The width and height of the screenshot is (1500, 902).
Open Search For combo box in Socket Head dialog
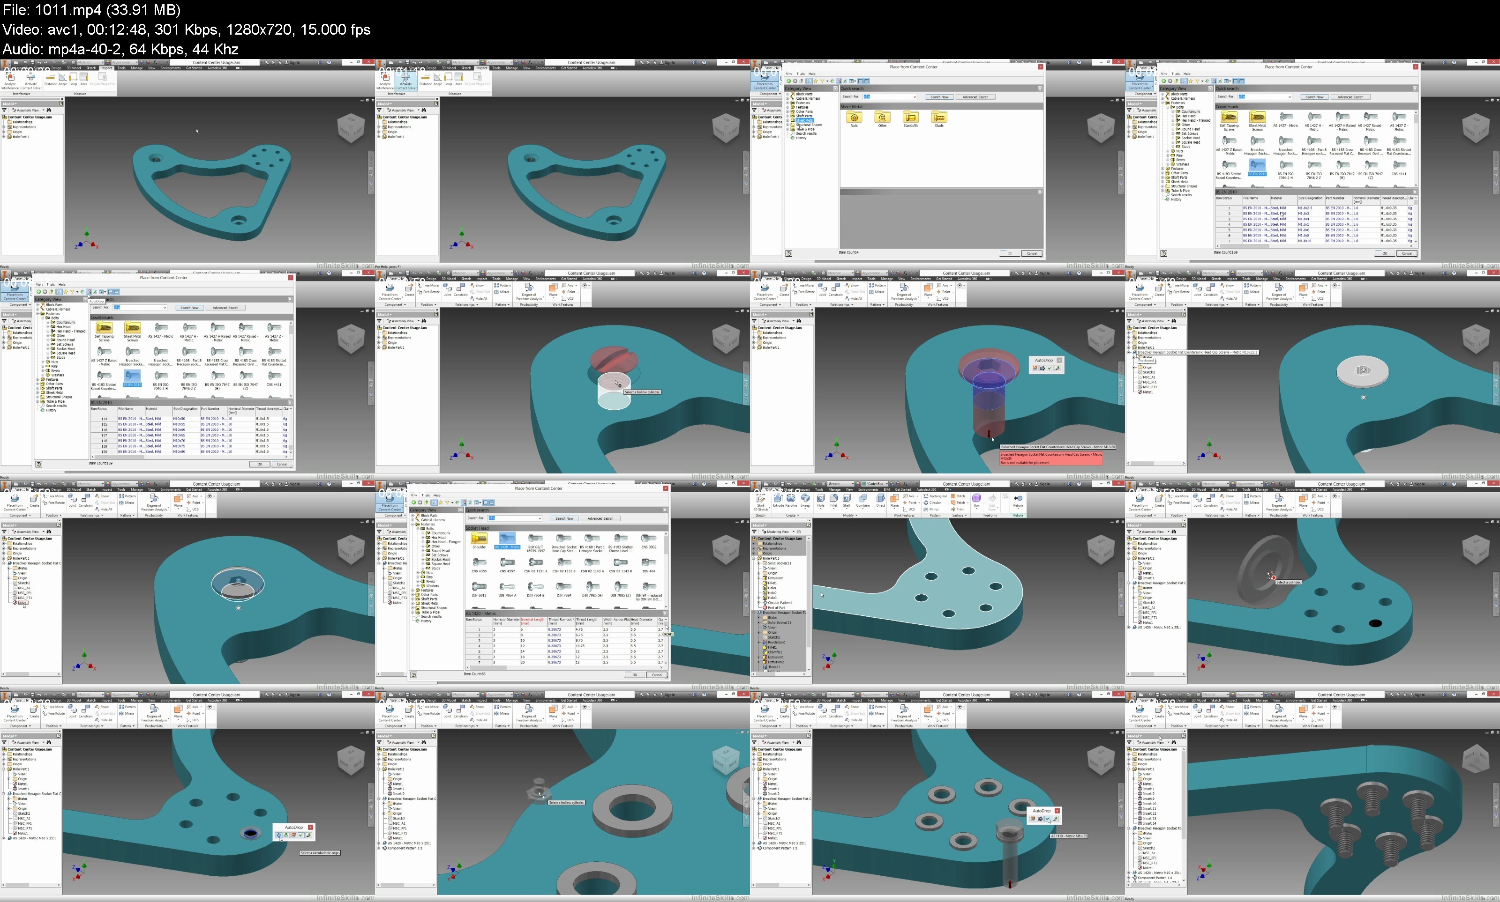point(515,518)
